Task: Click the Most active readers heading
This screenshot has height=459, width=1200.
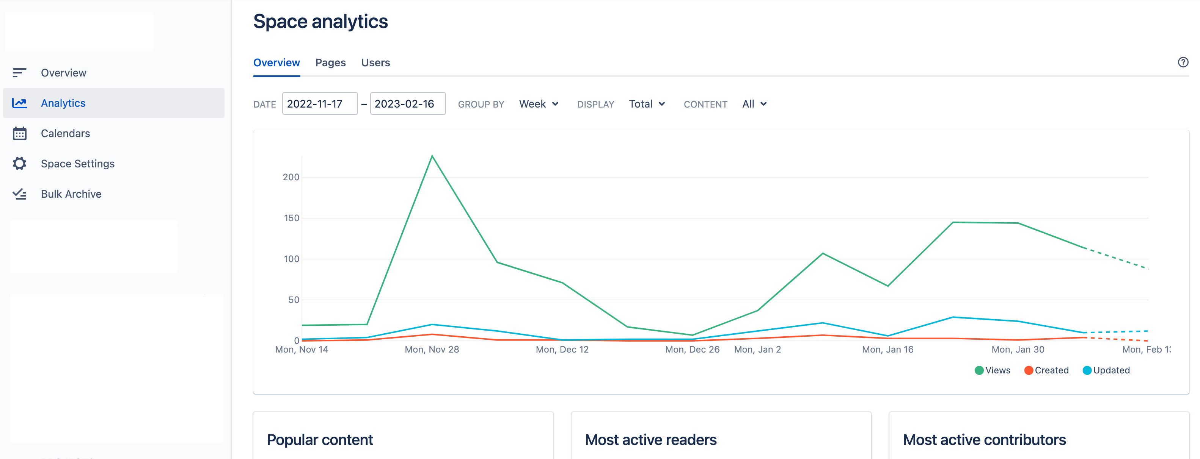Action: tap(650, 439)
